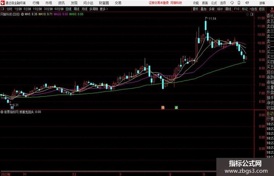
Task: Open the 财富圈 menu
Action: click(x=104, y=3)
